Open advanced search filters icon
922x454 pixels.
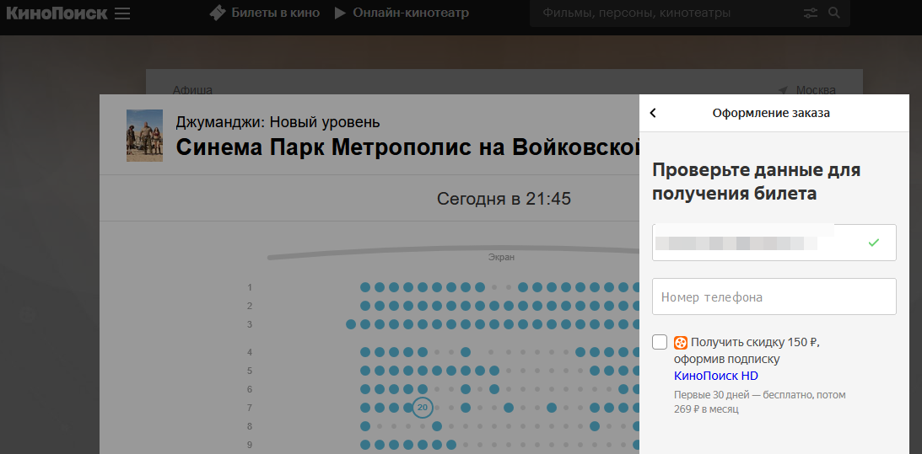(x=811, y=13)
